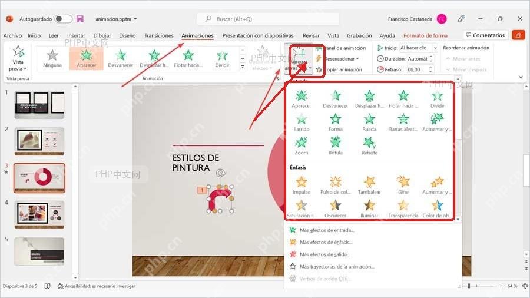Apply the Girar emphasis effect

point(403,185)
